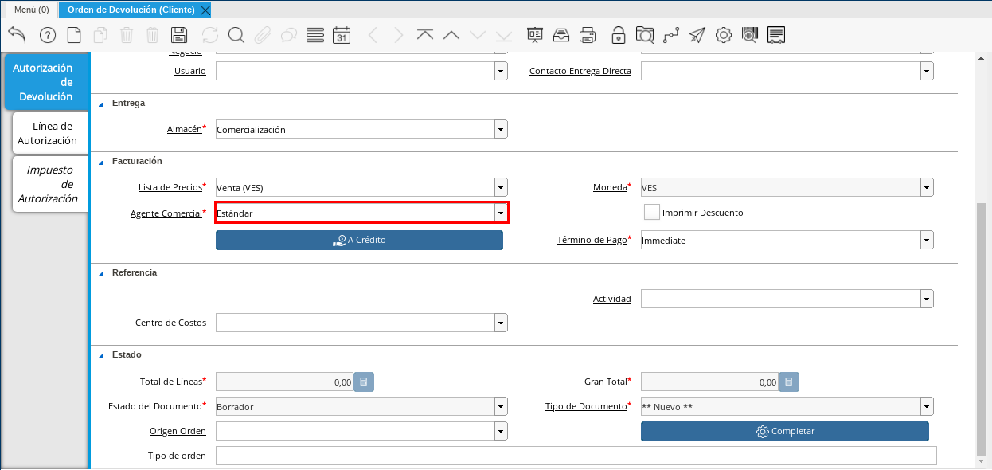Open the Línea de Autorización side tab
This screenshot has height=470, width=992.
(x=51, y=133)
